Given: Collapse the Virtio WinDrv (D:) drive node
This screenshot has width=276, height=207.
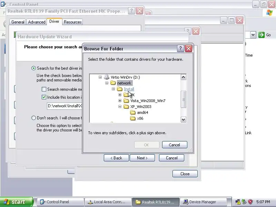Looking at the screenshot, I should click(100, 77).
